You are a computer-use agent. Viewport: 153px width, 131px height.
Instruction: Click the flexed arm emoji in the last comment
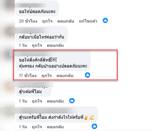[x=91, y=117]
